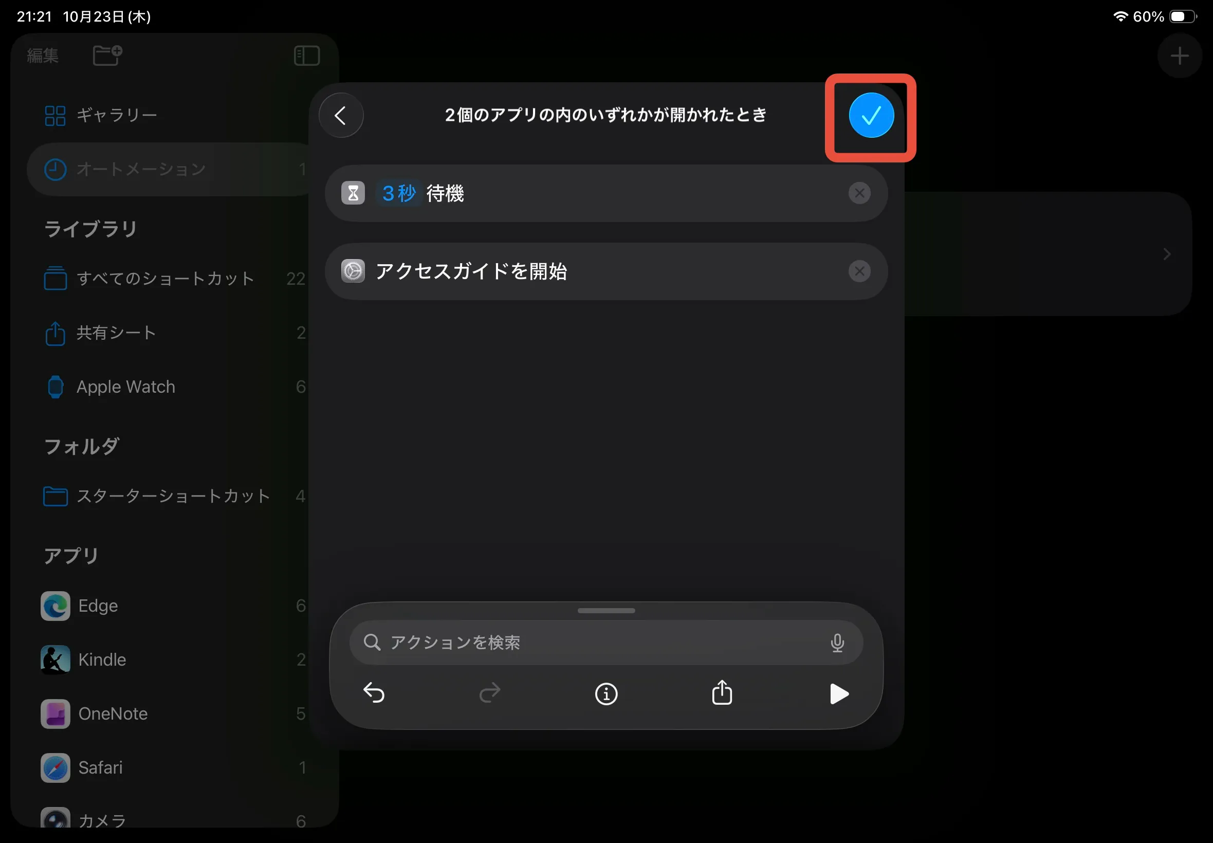
Task: Remove the 3秒 待機 action
Action: (859, 193)
